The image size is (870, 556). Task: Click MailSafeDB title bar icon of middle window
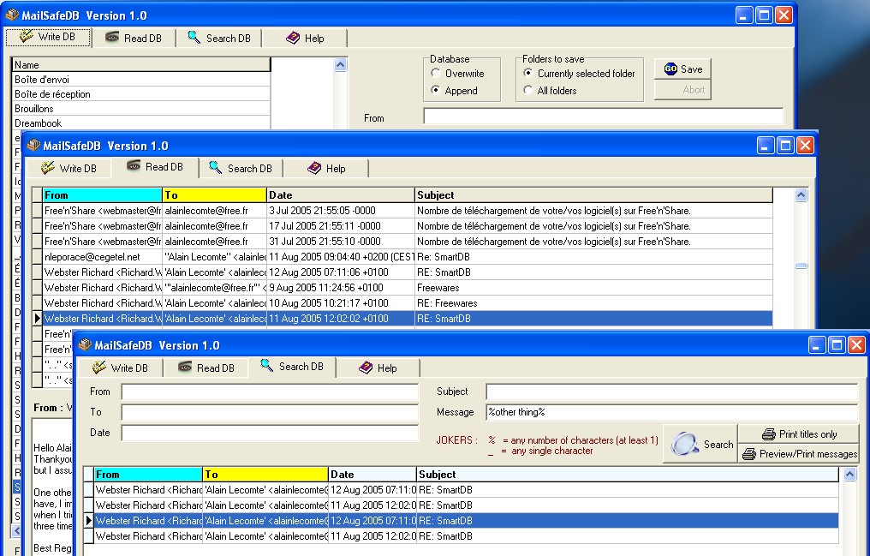[34, 145]
